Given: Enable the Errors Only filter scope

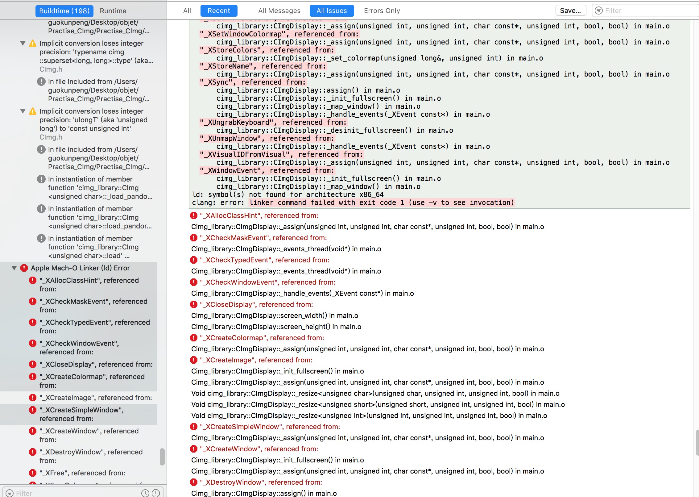Looking at the screenshot, I should click(382, 10).
